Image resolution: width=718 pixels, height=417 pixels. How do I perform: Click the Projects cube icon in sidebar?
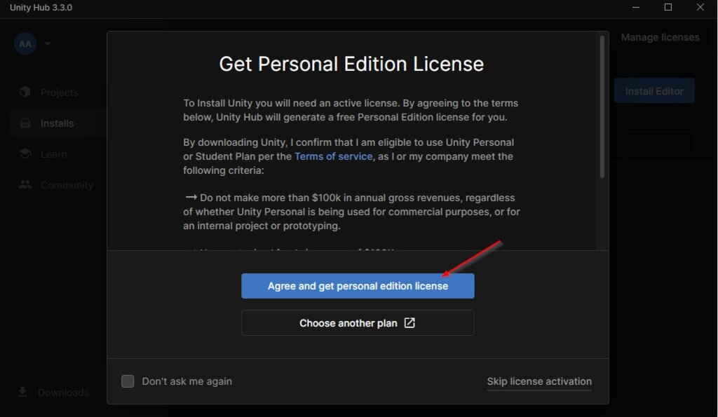[x=25, y=92]
